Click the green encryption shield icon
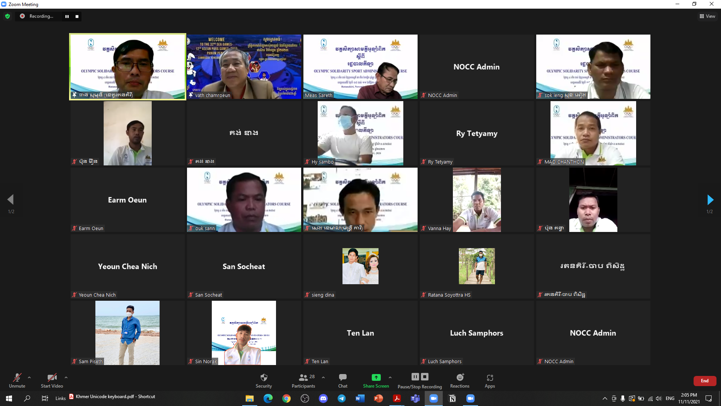Screen dimensions: 721x406 [x=8, y=16]
